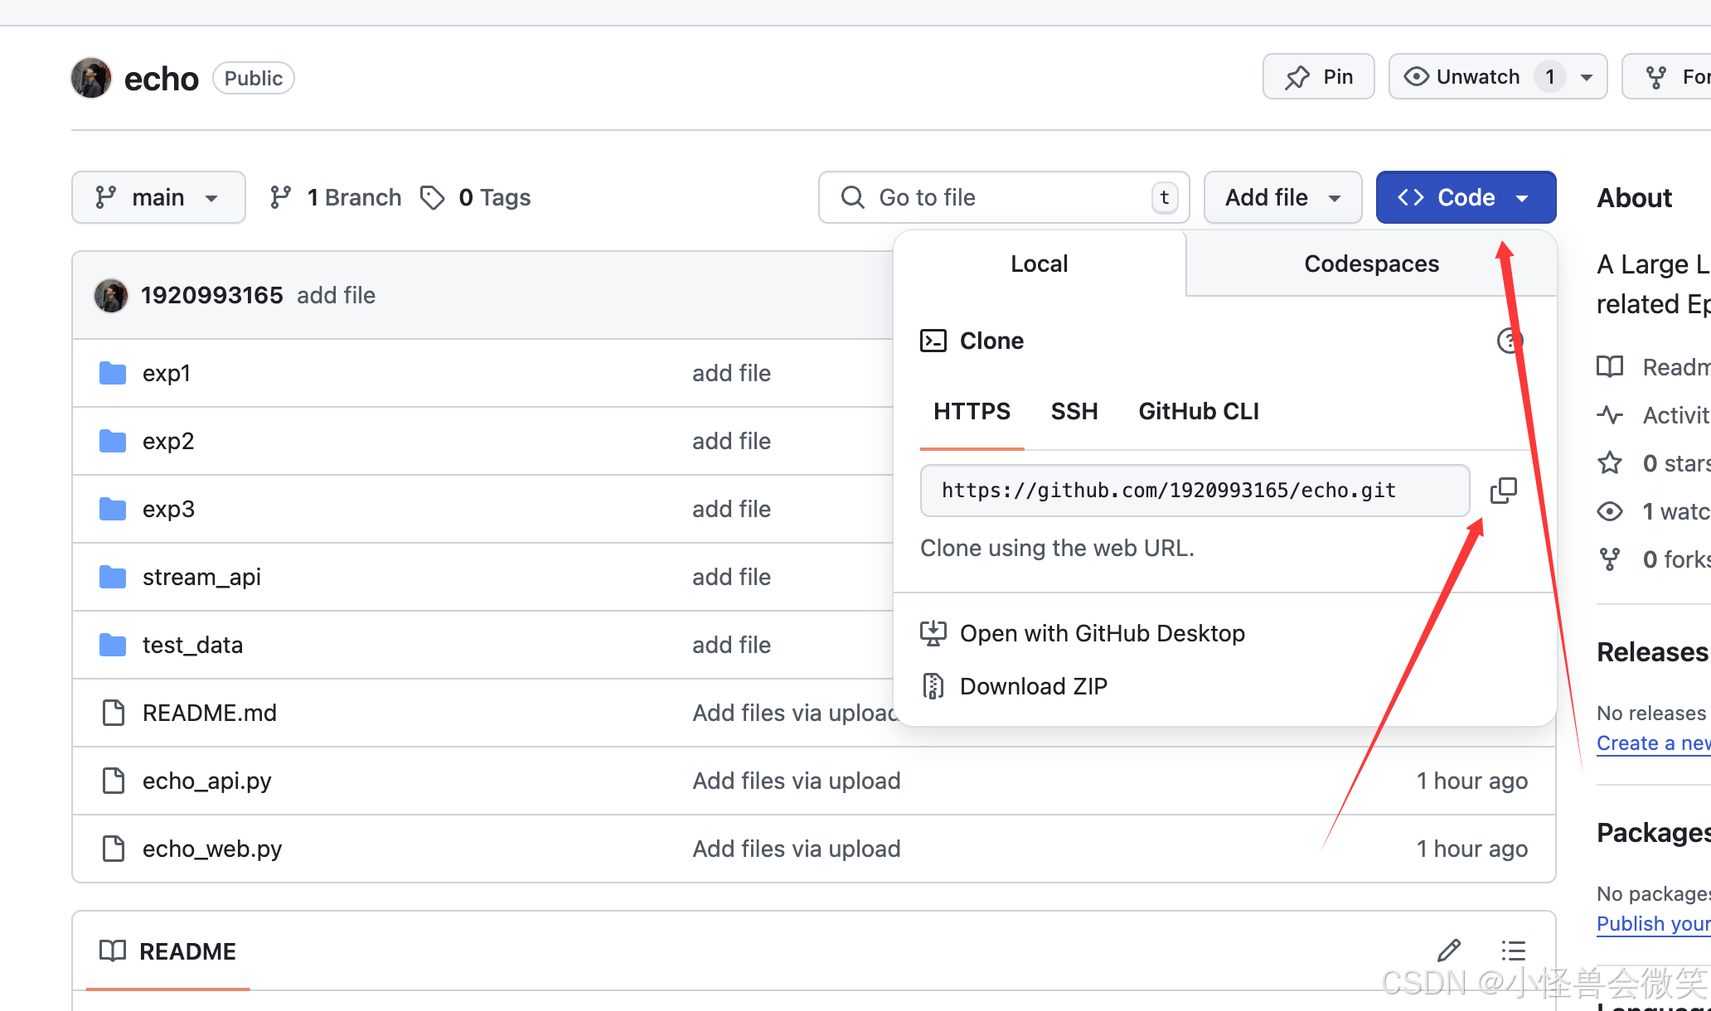Click the Create a new release link

(x=1653, y=743)
